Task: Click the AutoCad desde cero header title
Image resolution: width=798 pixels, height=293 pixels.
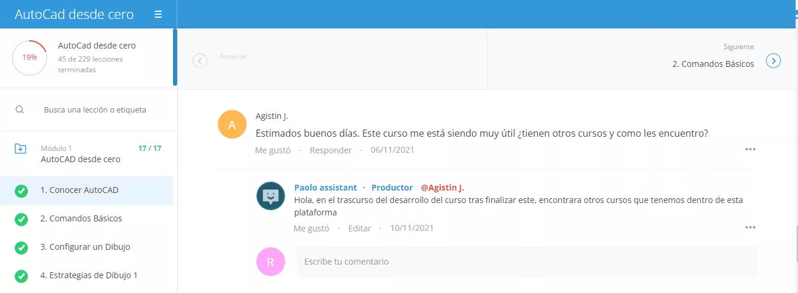Action: (74, 15)
